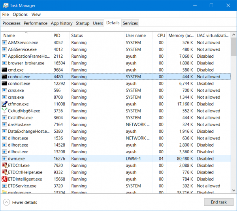Select the browser_broker.exe row
Viewport: 237px width, 211px height.
26,63
